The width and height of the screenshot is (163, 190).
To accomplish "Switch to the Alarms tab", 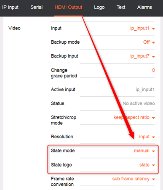I will [144, 7].
